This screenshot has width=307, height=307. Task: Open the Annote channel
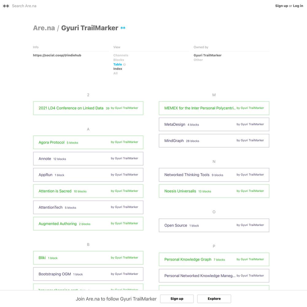point(88,159)
